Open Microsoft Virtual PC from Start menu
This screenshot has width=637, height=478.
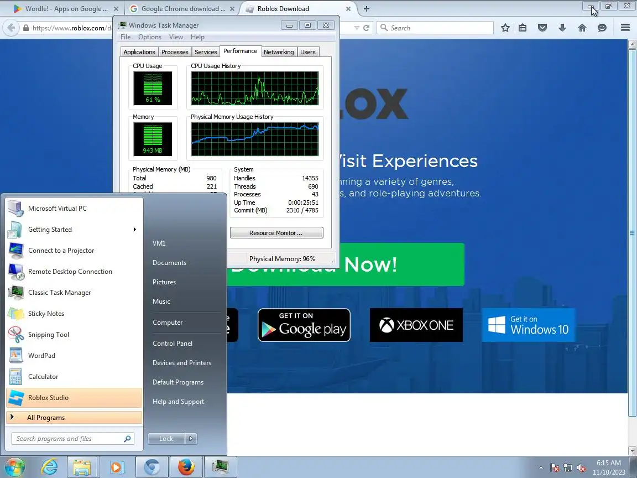pyautogui.click(x=74, y=209)
